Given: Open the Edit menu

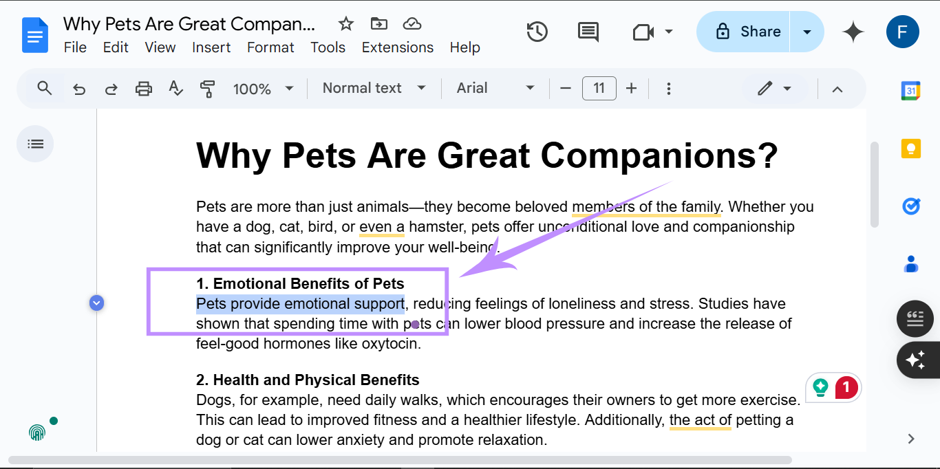Looking at the screenshot, I should coord(116,47).
